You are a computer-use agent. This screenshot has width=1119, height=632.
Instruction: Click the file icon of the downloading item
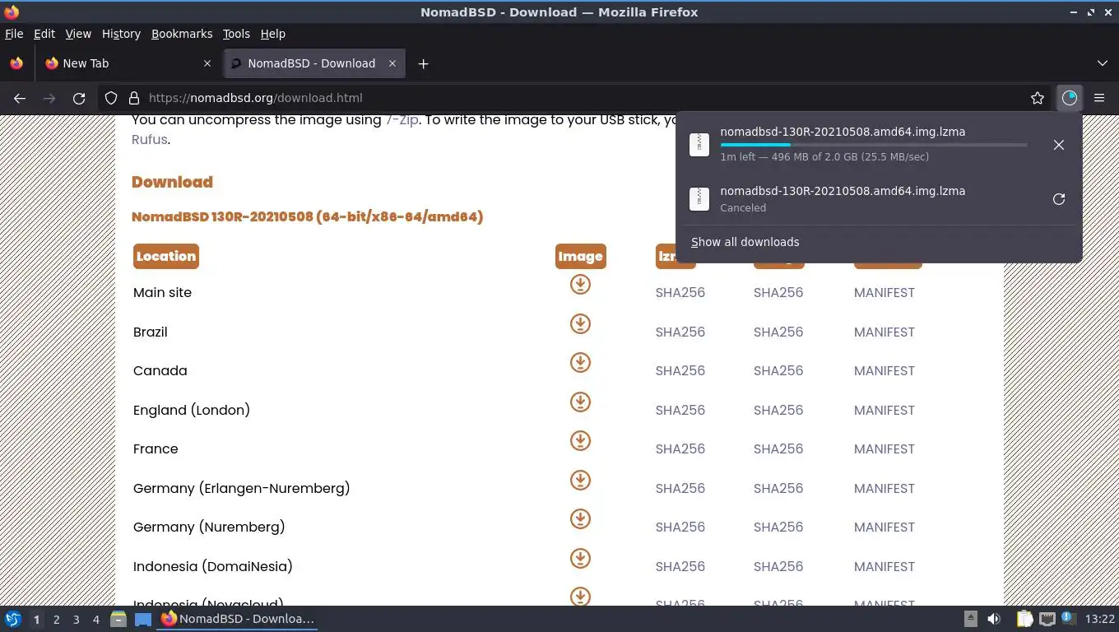pyautogui.click(x=699, y=144)
